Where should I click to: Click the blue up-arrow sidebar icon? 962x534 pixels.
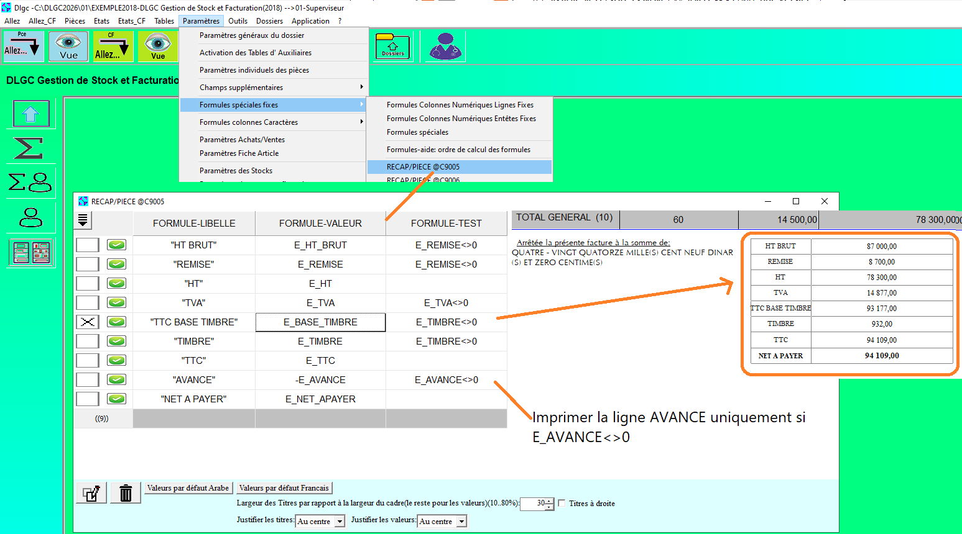coord(30,114)
